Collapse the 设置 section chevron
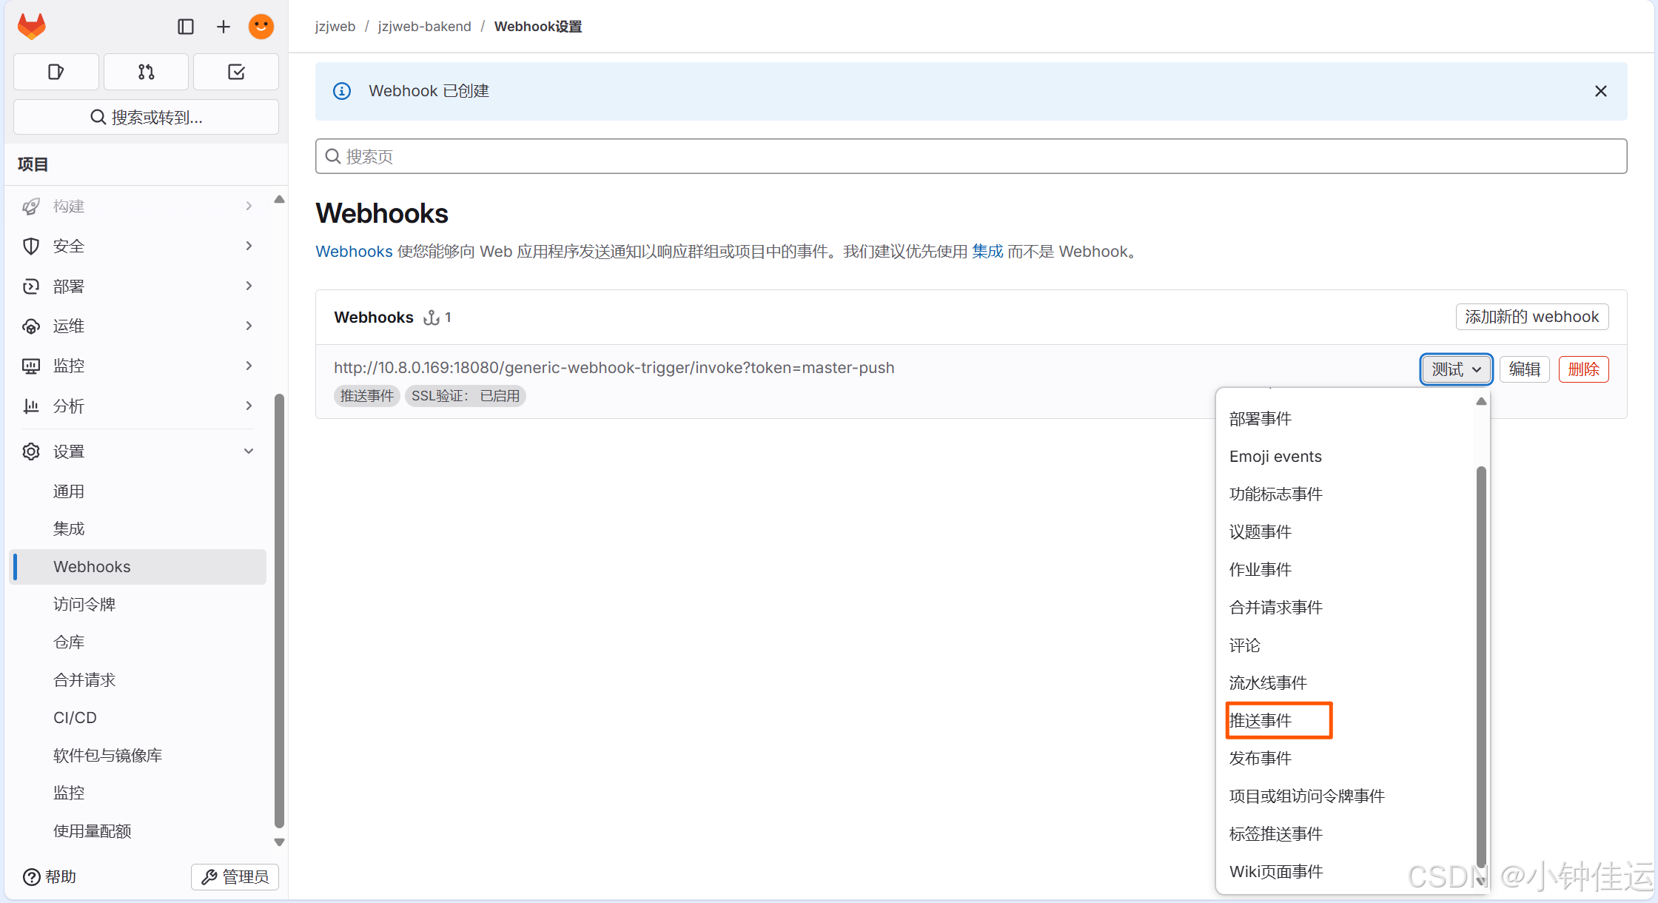Screen dimensions: 1658x903 [249, 451]
